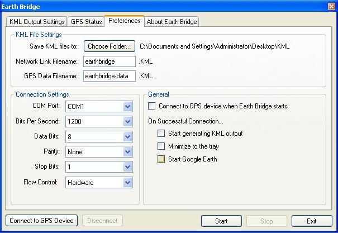
Task: Toggle Minimize to the tray checkbox
Action: tap(161, 146)
